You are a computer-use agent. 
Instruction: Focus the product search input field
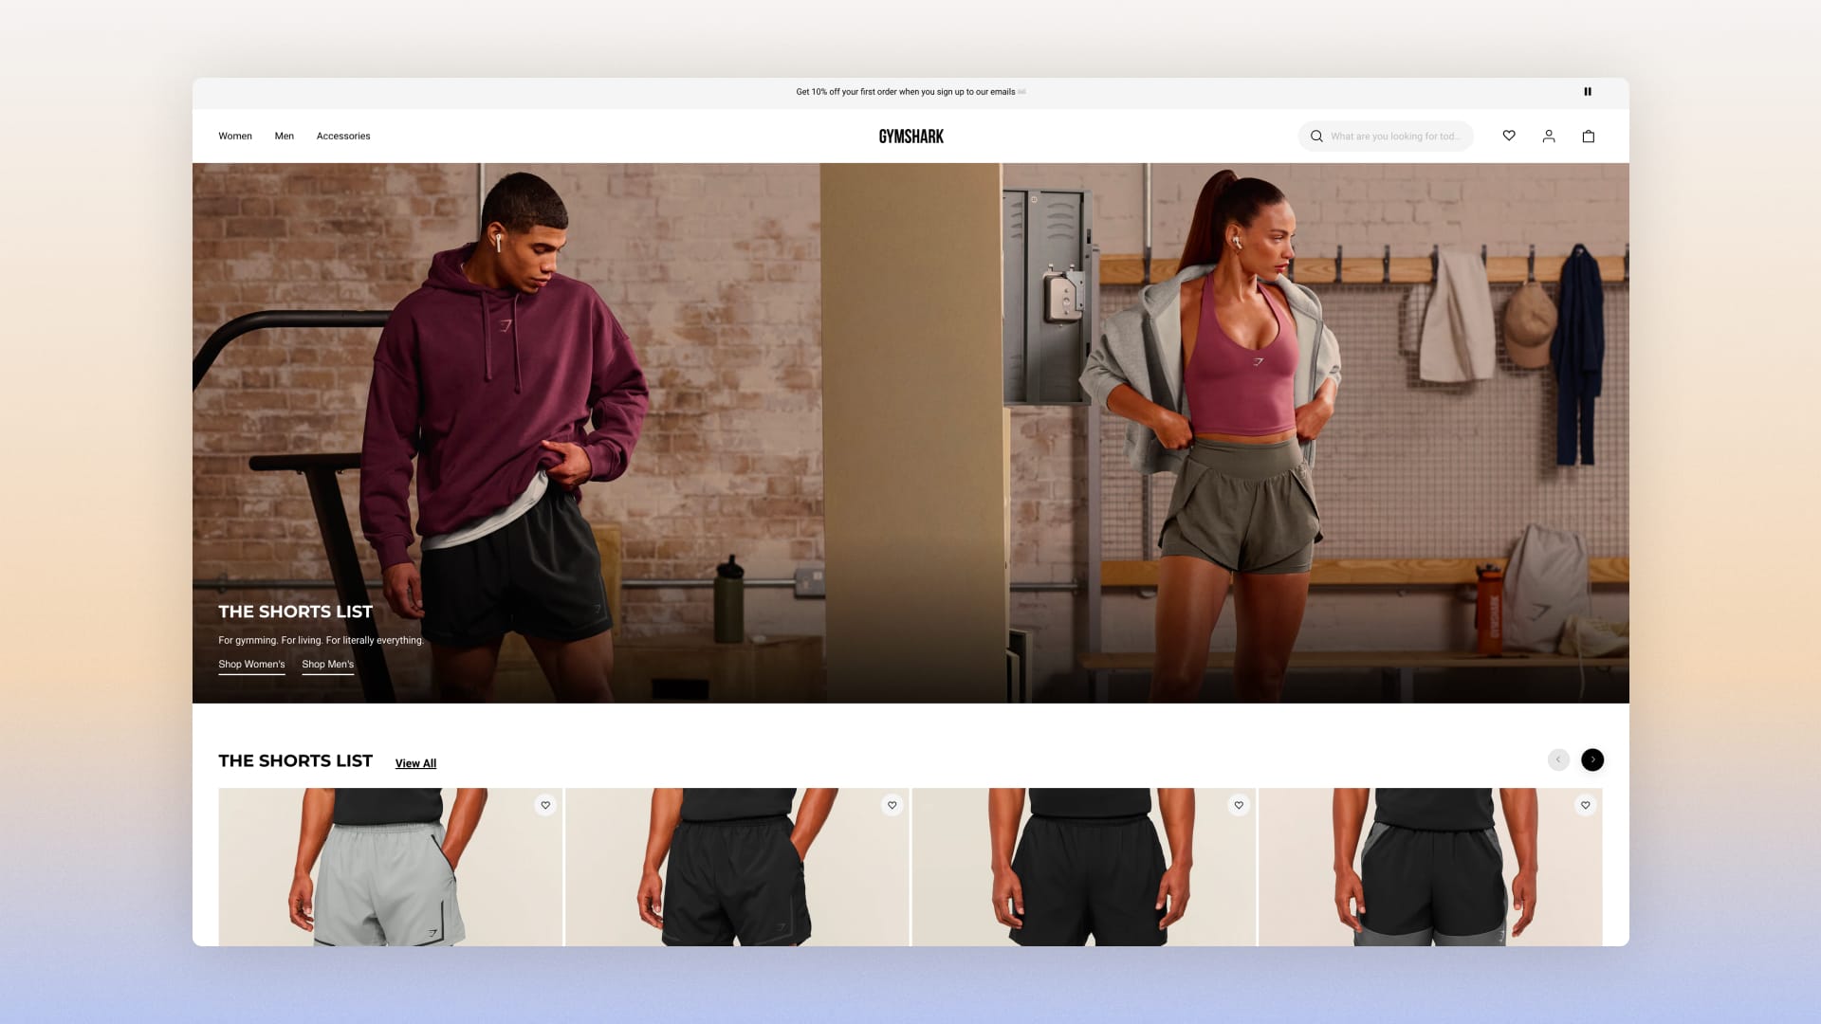1394,136
